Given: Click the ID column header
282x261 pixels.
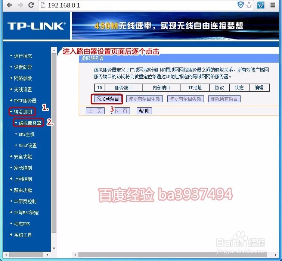Looking at the screenshot, I should [100, 88].
